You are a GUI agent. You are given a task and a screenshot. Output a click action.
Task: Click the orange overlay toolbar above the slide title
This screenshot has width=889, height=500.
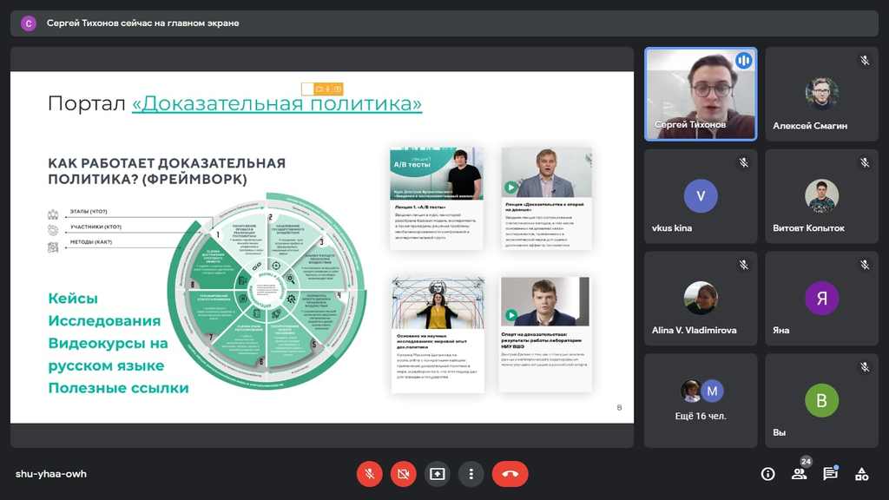pyautogui.click(x=322, y=89)
